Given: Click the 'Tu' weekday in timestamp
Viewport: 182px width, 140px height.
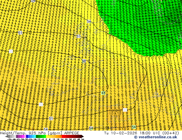Looking at the screenshot, I should 107,133.
